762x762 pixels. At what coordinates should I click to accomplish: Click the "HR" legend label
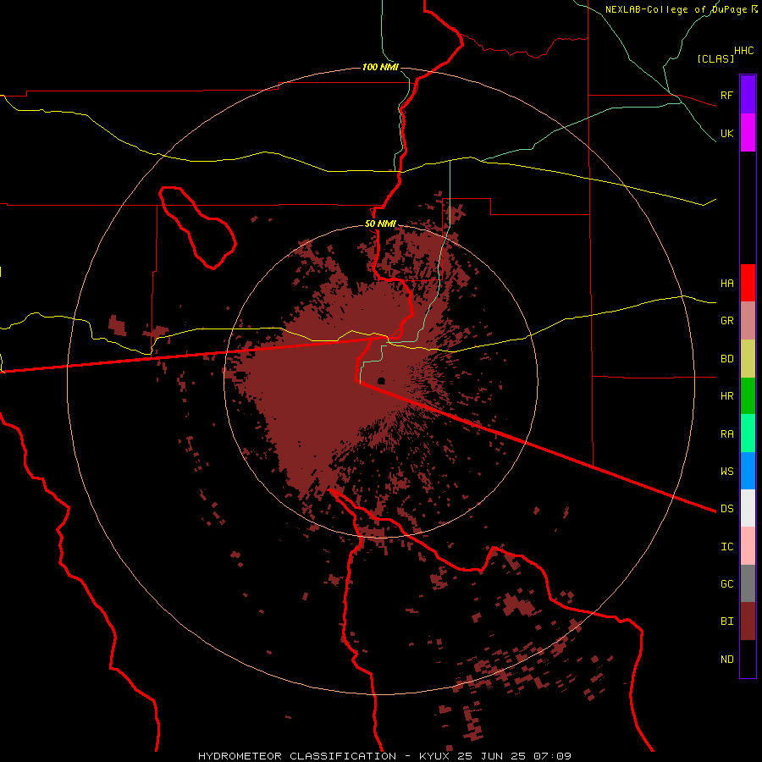[x=726, y=396]
